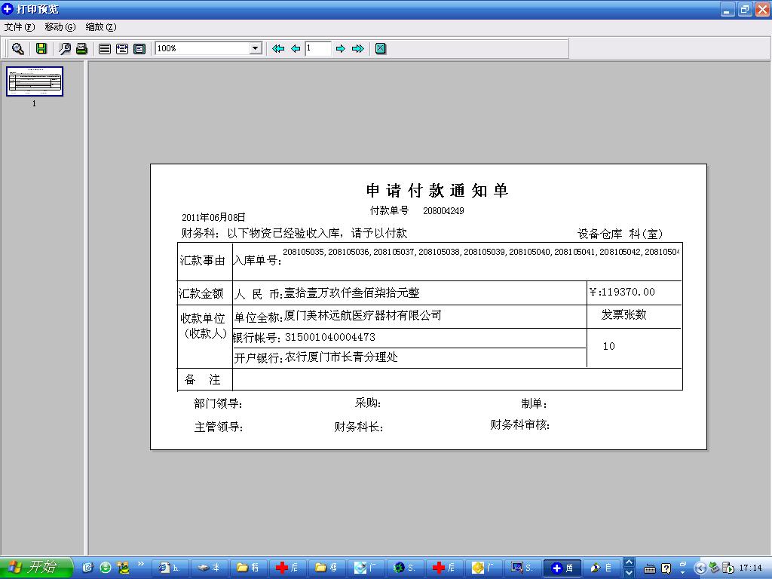Open the 文件(F) menu
The image size is (772, 579).
coord(20,27)
